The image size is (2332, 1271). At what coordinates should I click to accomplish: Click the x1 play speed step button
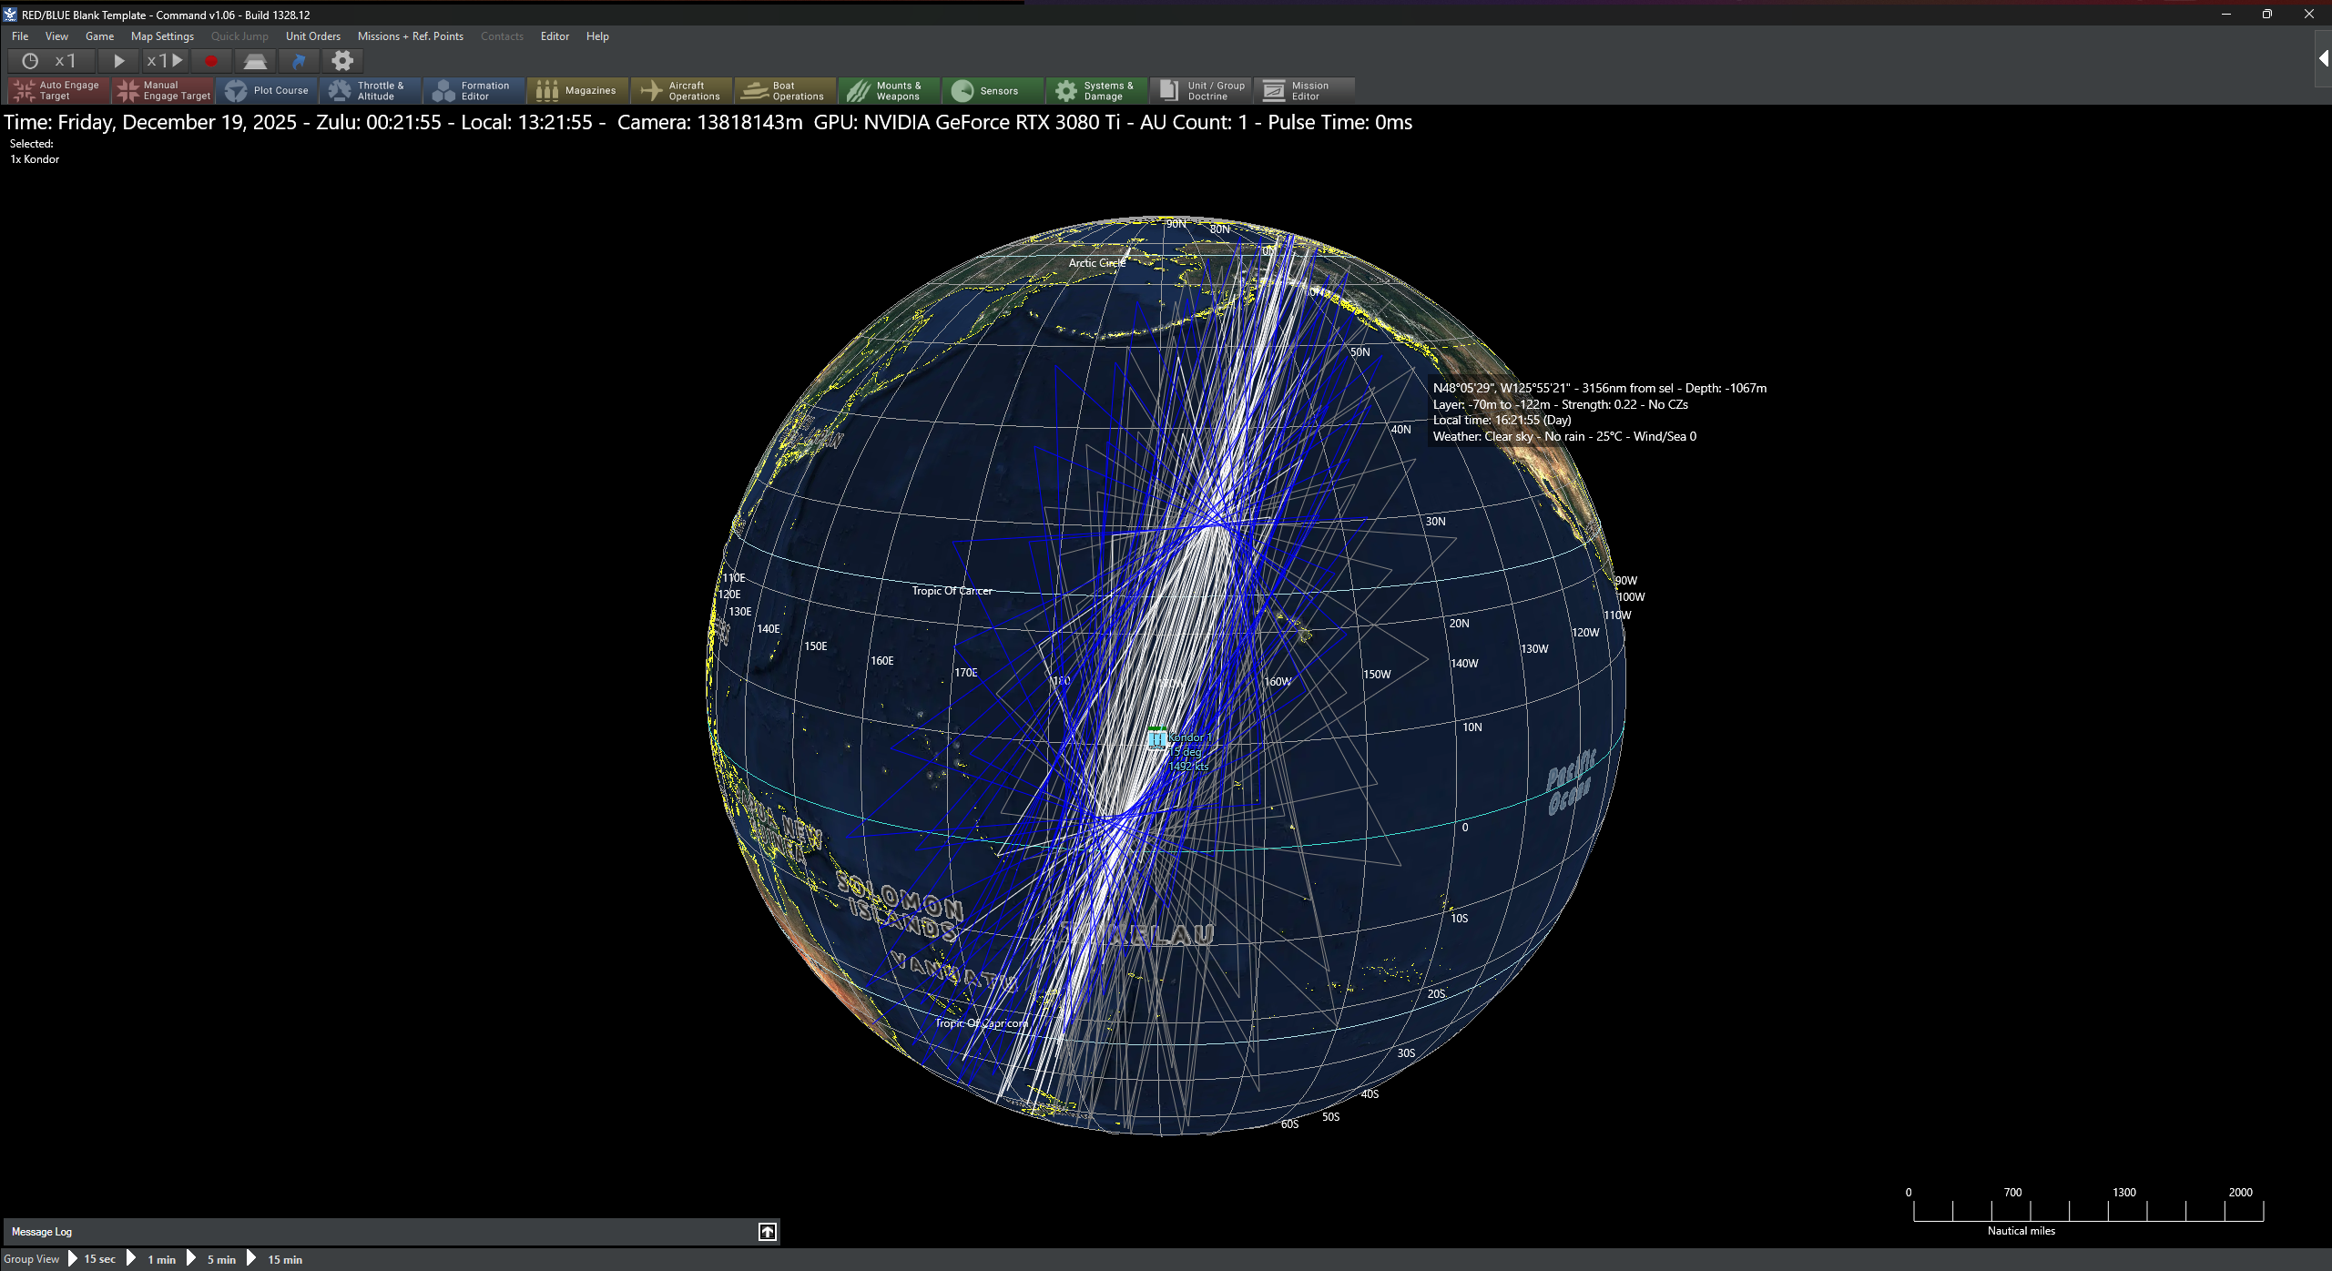click(165, 61)
